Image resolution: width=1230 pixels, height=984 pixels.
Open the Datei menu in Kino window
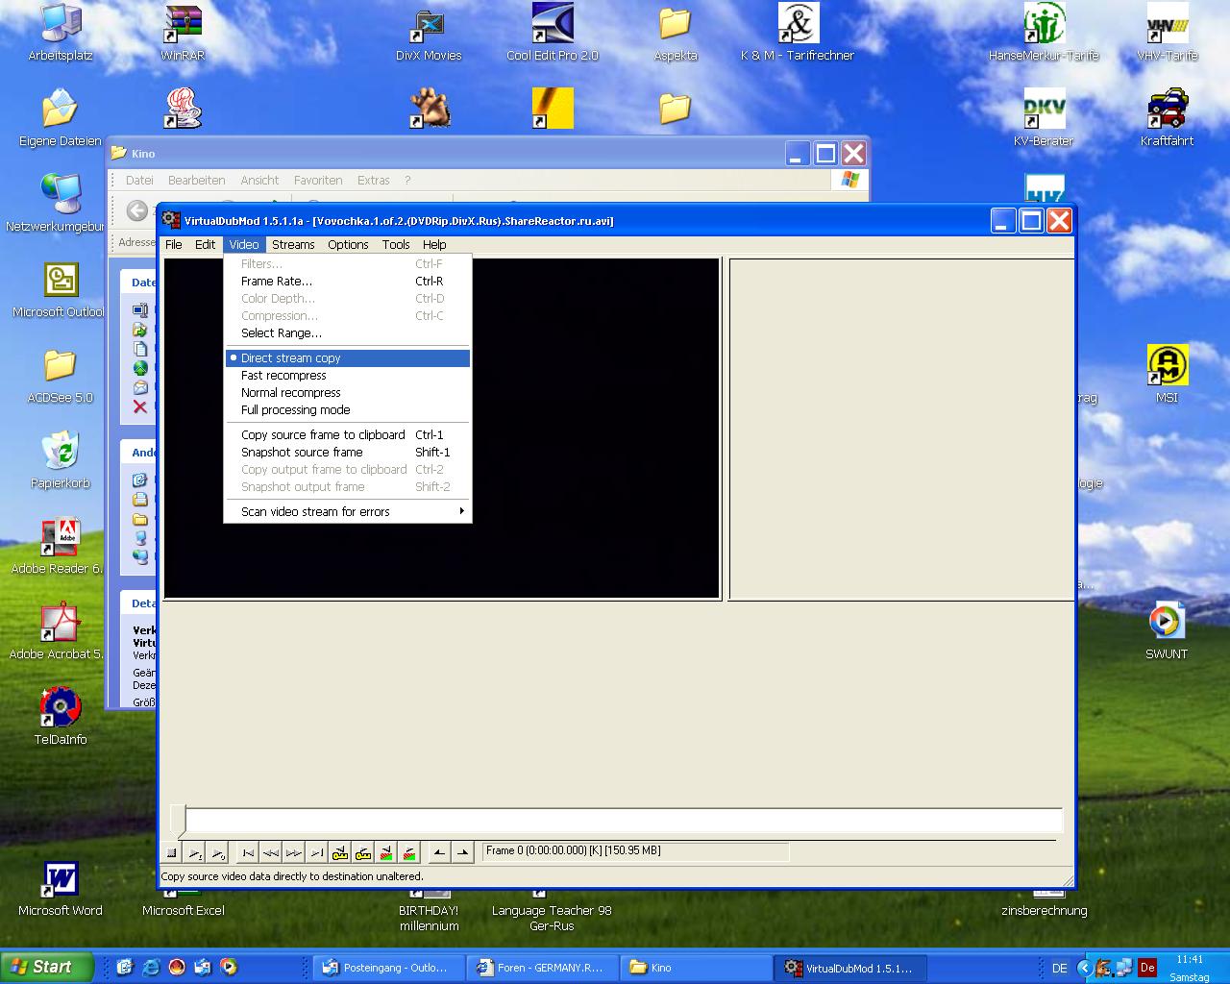139,180
